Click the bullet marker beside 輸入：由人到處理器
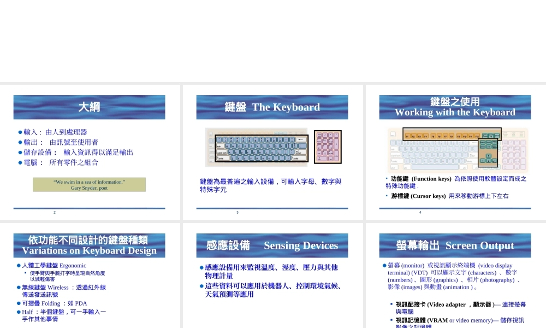 (19, 132)
